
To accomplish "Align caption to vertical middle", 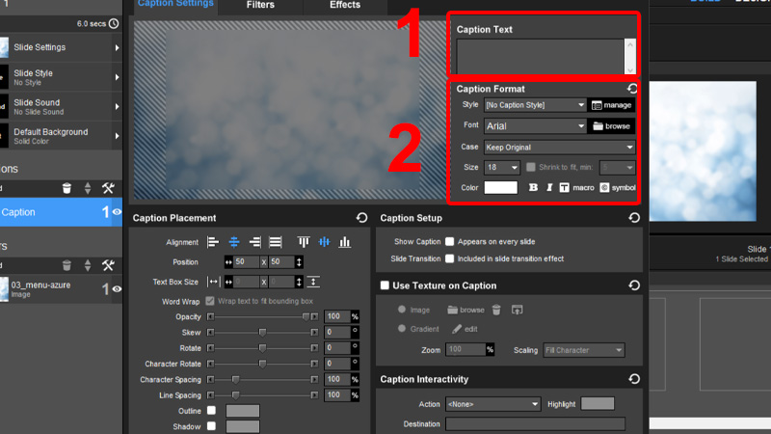I will point(324,242).
